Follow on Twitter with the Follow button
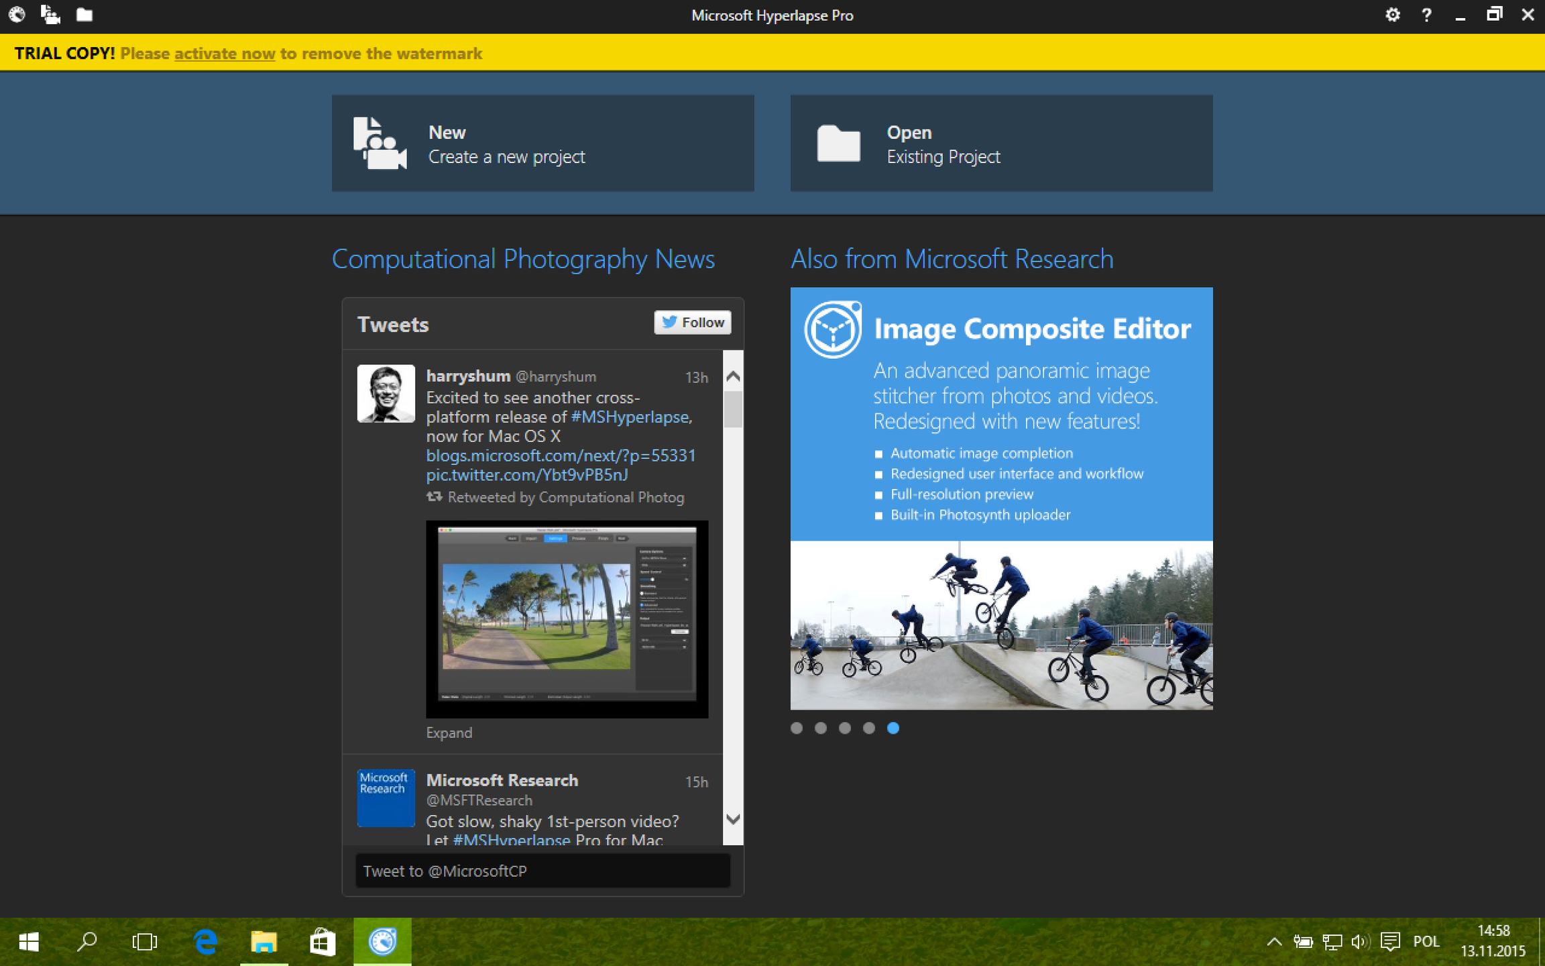 (693, 323)
